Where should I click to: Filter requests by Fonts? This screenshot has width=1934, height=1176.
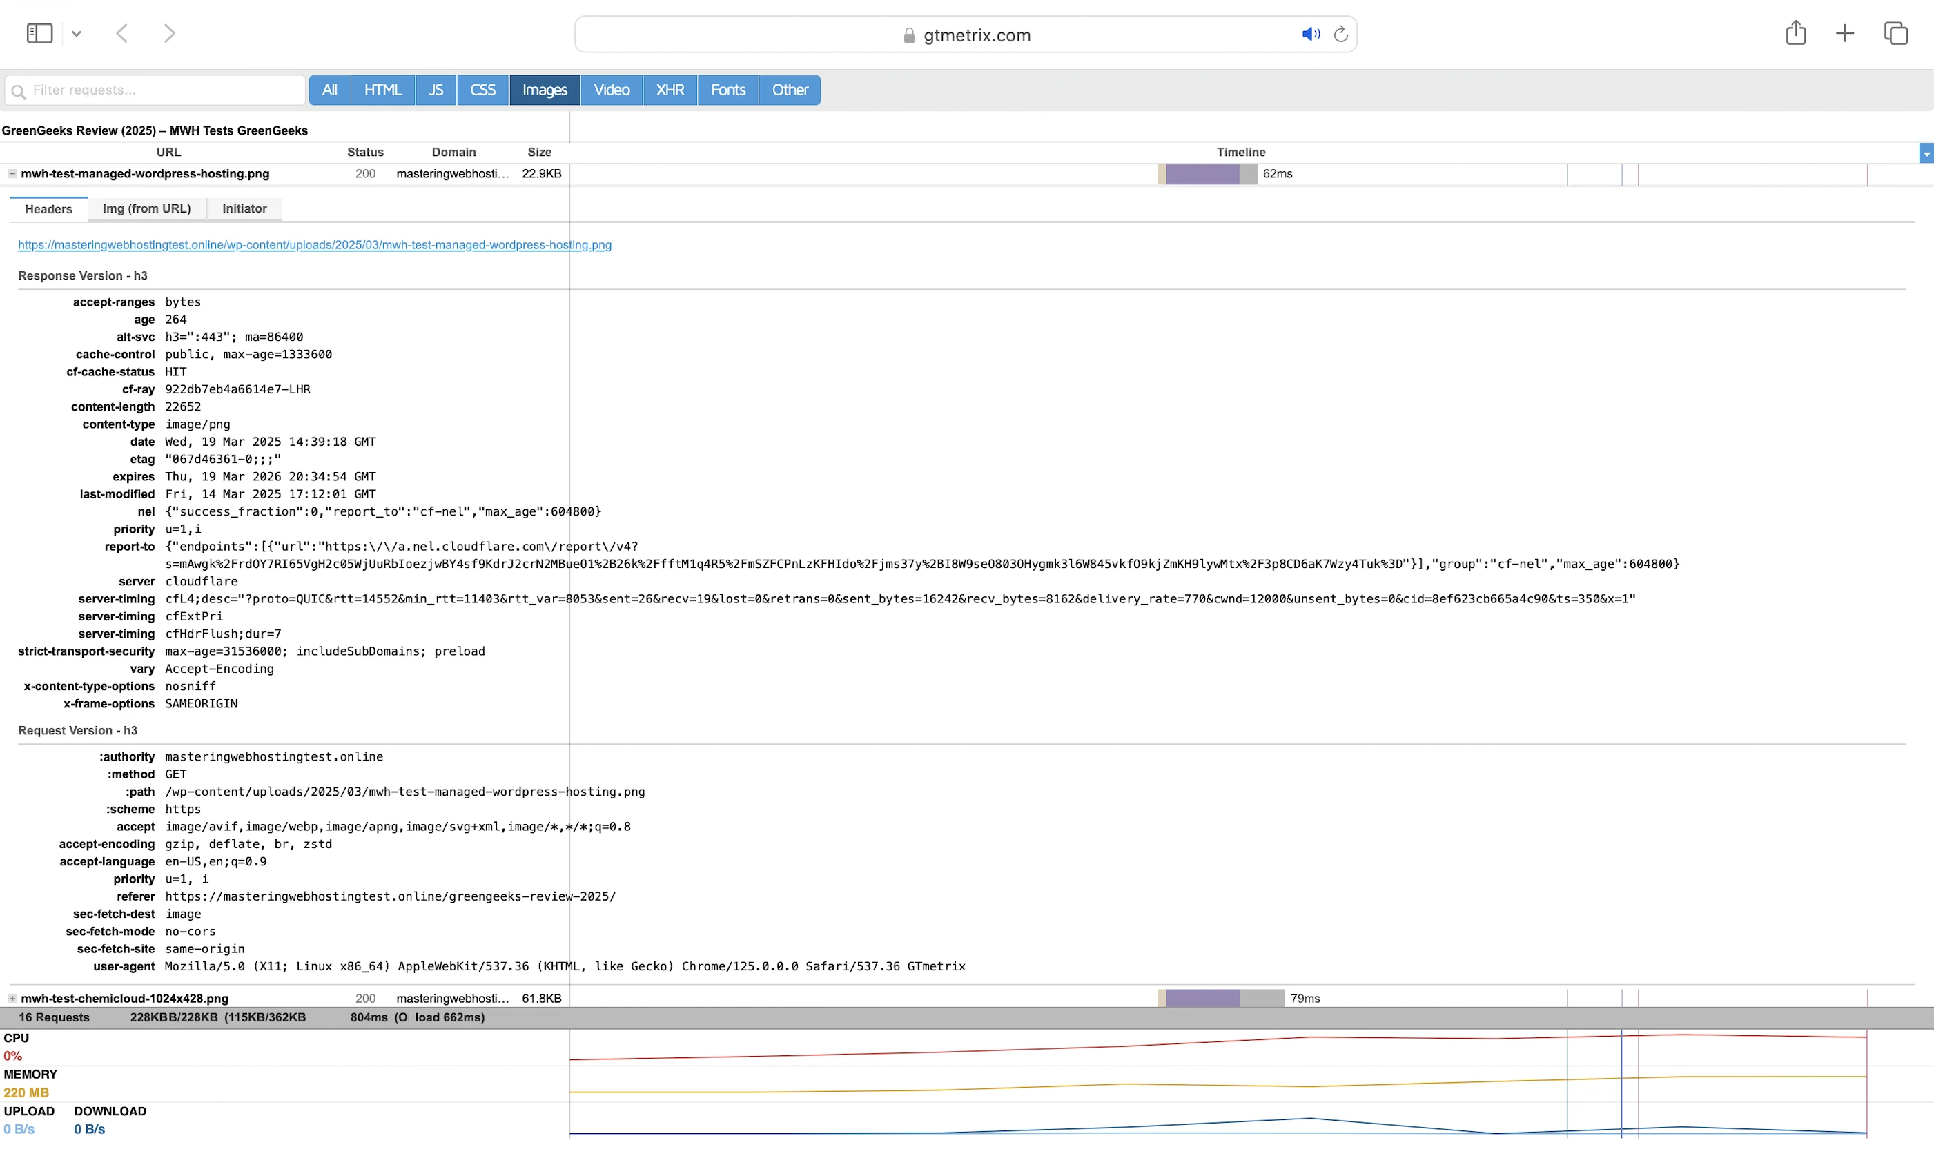coord(727,90)
